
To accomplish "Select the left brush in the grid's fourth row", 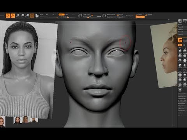I will click(180, 66).
